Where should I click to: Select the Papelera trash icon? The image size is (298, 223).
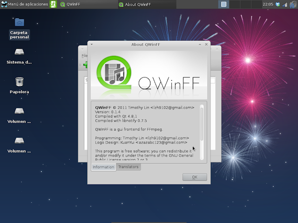tap(19, 82)
